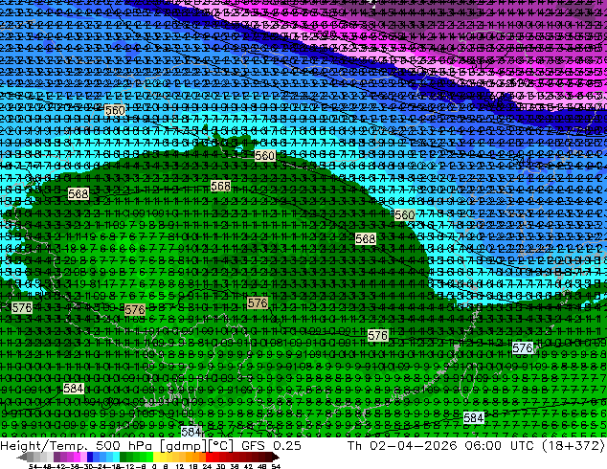Click the "[gdmp]" unit label
Image resolution: width=607 pixels, height=469 pixels.
[x=184, y=446]
